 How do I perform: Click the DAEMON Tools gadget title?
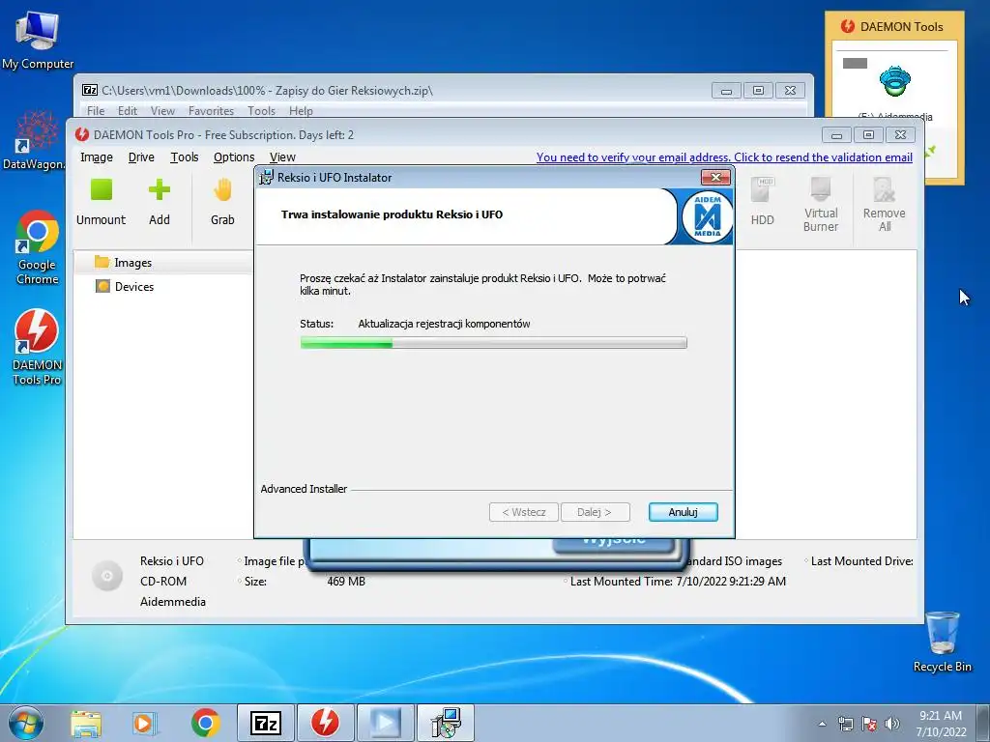click(x=901, y=26)
